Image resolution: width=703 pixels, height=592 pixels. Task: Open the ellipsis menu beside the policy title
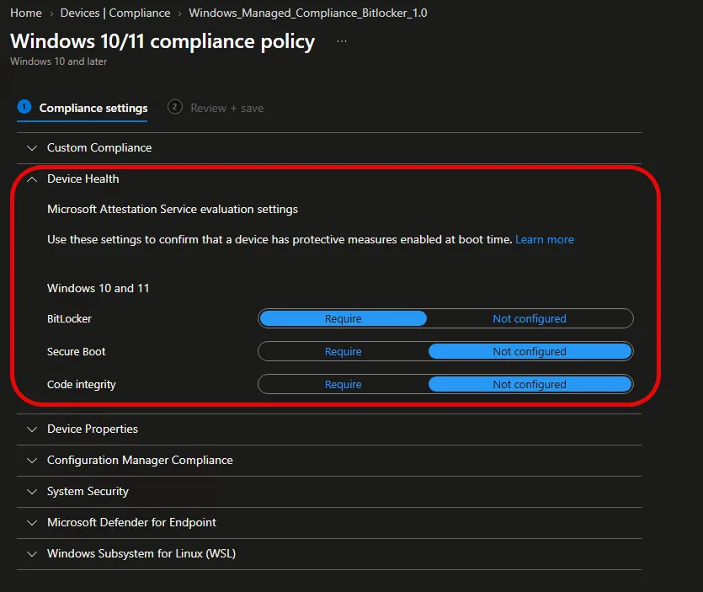coord(342,41)
